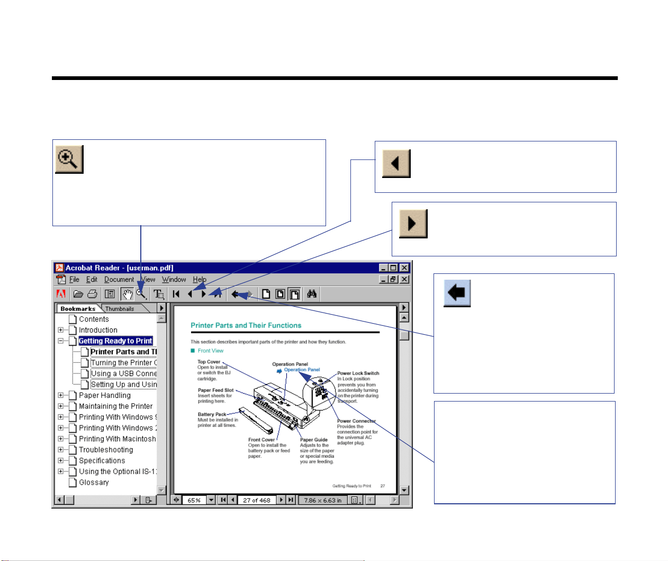Open the Document menu
Image resolution: width=668 pixels, height=561 pixels.
click(119, 280)
